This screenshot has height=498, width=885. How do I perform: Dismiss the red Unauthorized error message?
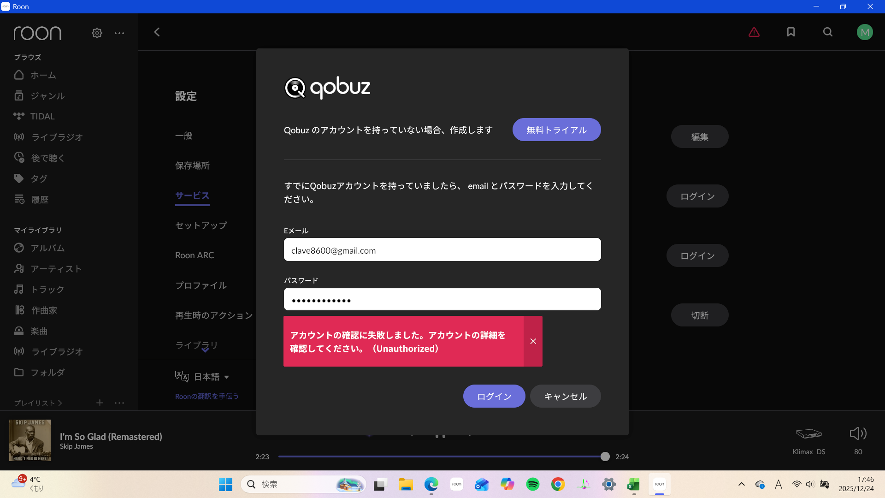533,341
